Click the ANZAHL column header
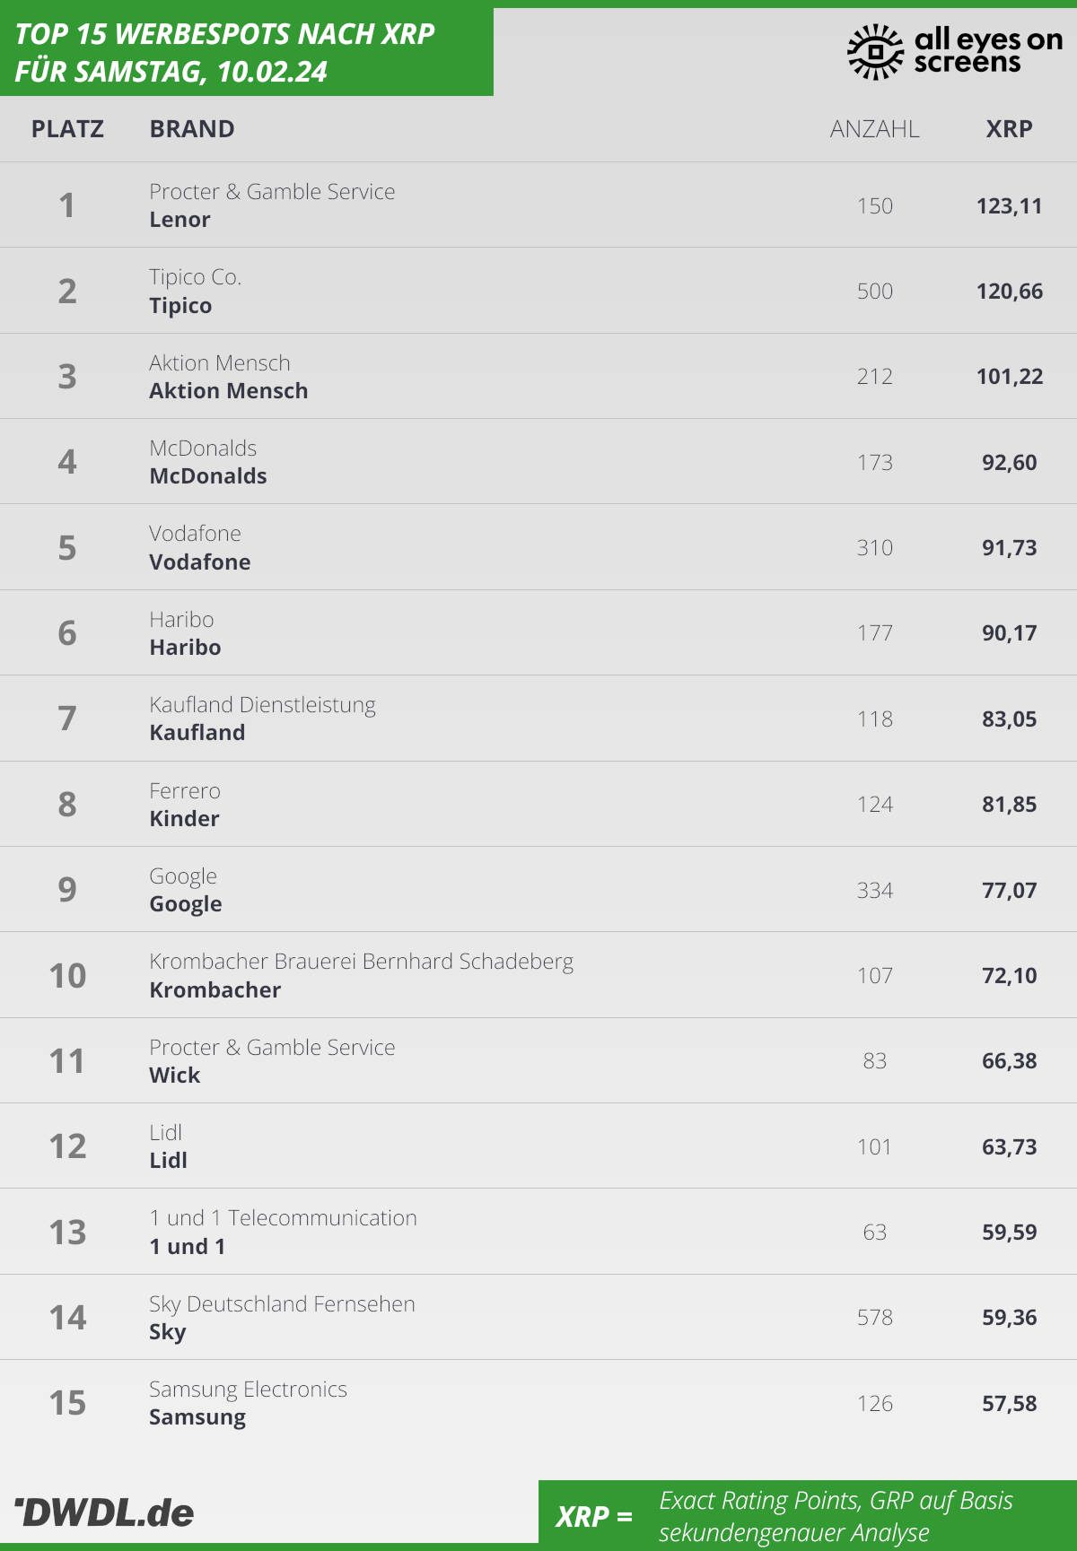The width and height of the screenshot is (1077, 1551). point(874,129)
